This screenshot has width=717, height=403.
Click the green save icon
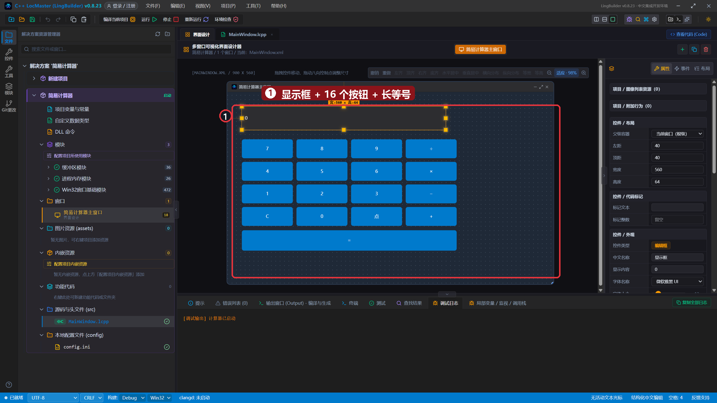[32, 19]
